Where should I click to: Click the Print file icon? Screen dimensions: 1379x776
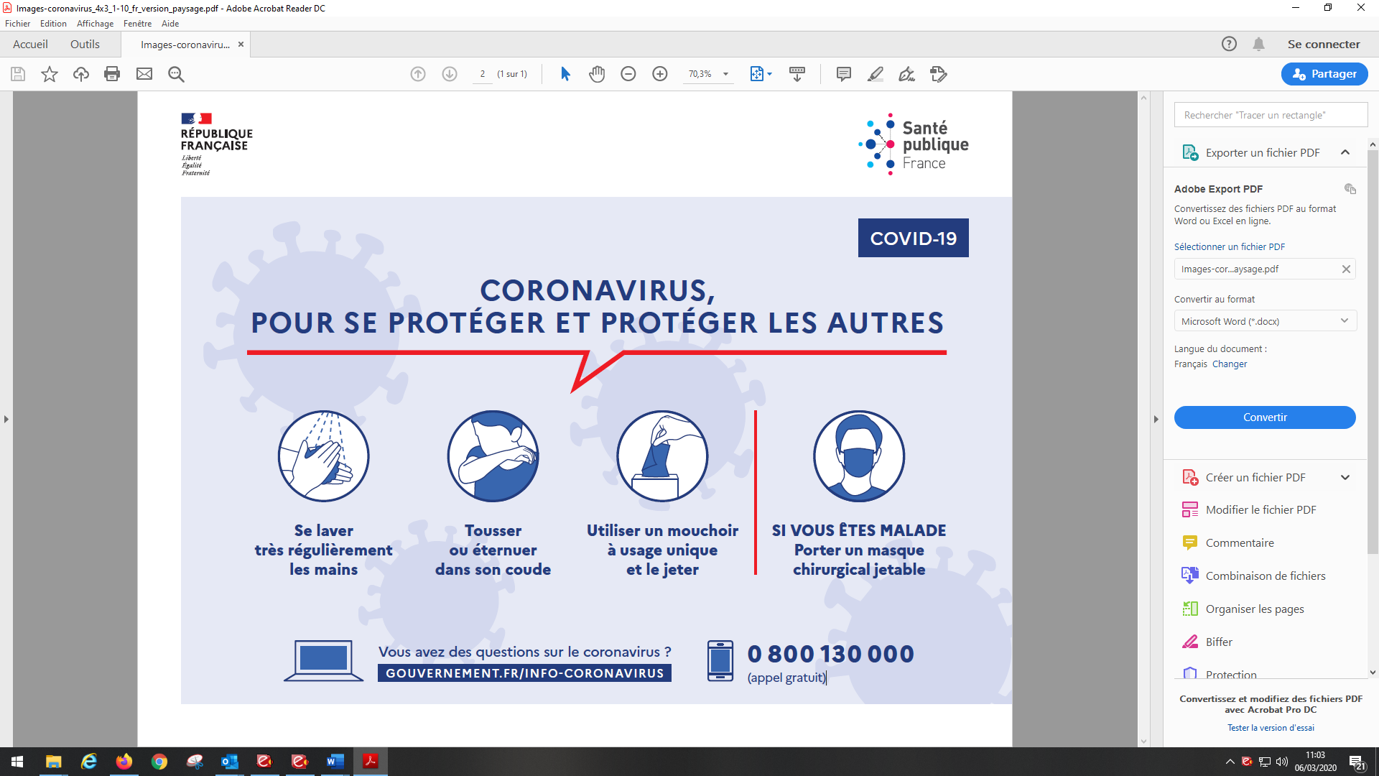coord(112,74)
